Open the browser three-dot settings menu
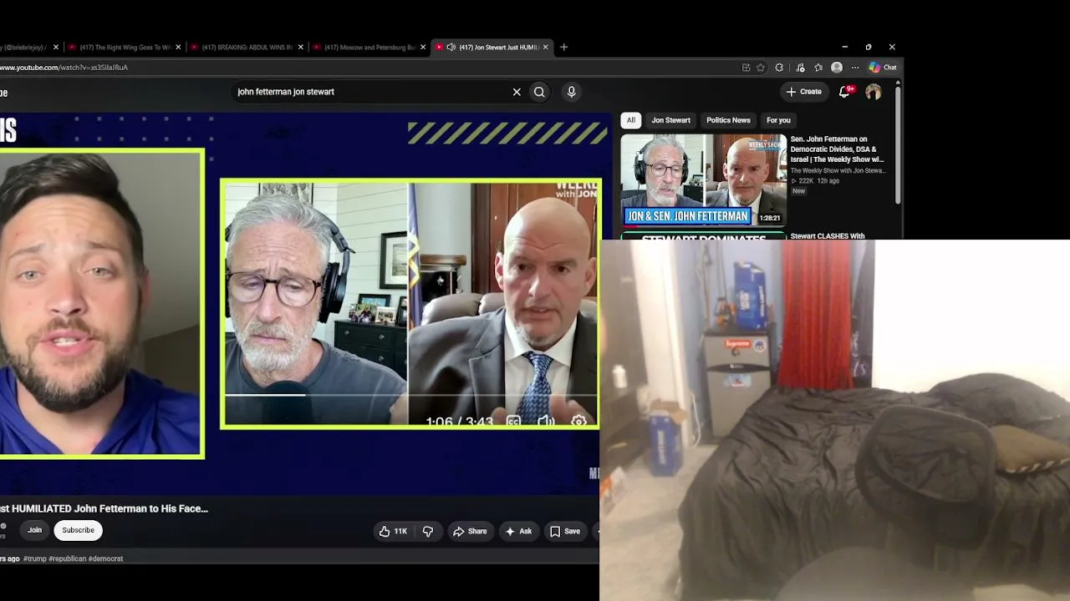1070x601 pixels. coord(855,68)
